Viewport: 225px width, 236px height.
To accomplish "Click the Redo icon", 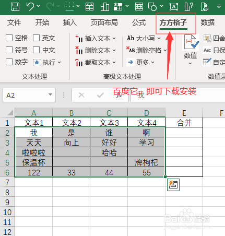I will 50,6.
